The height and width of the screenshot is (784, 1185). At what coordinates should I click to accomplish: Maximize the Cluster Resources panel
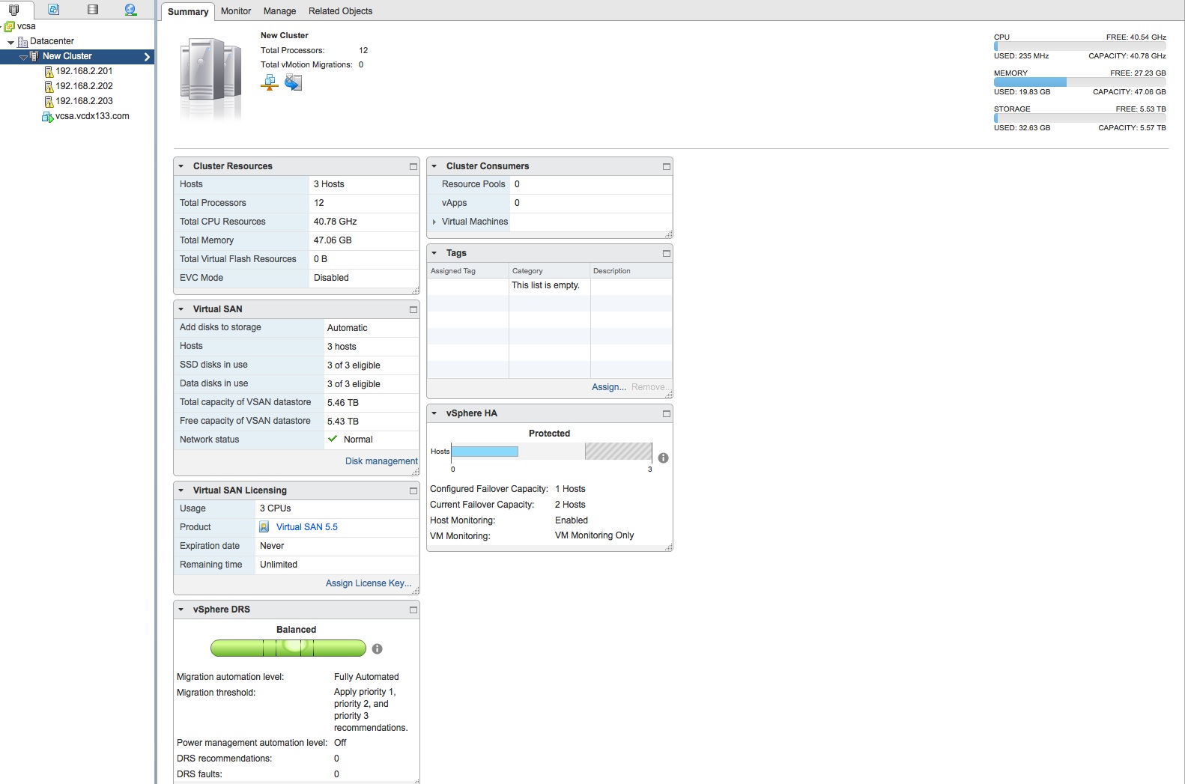tap(413, 166)
